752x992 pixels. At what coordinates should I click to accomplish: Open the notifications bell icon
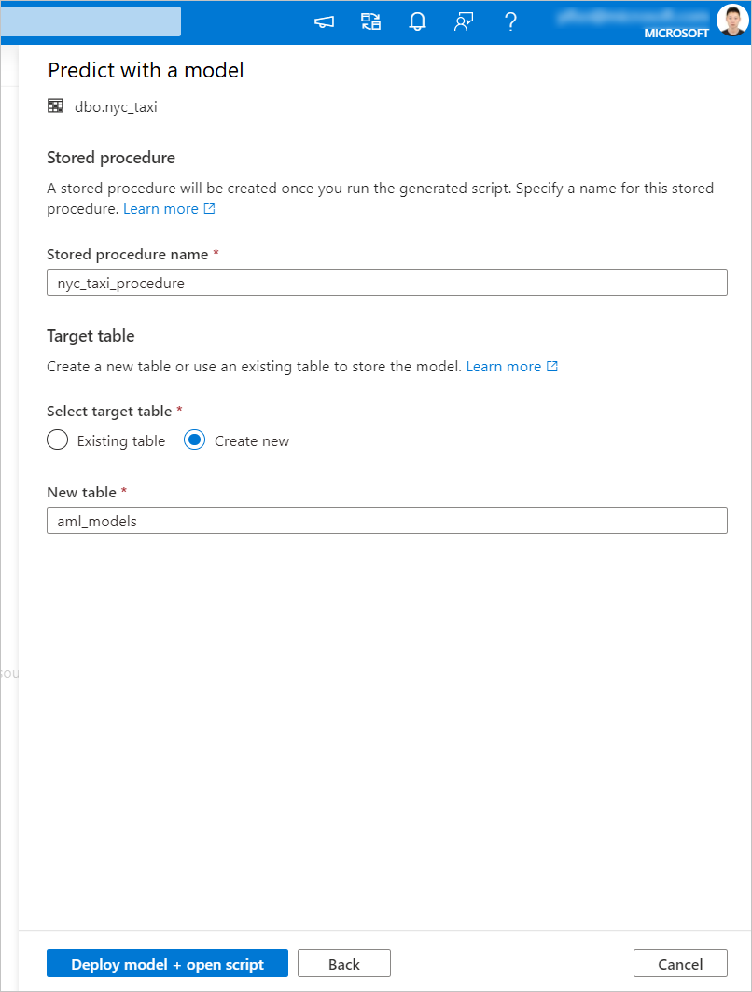(417, 22)
